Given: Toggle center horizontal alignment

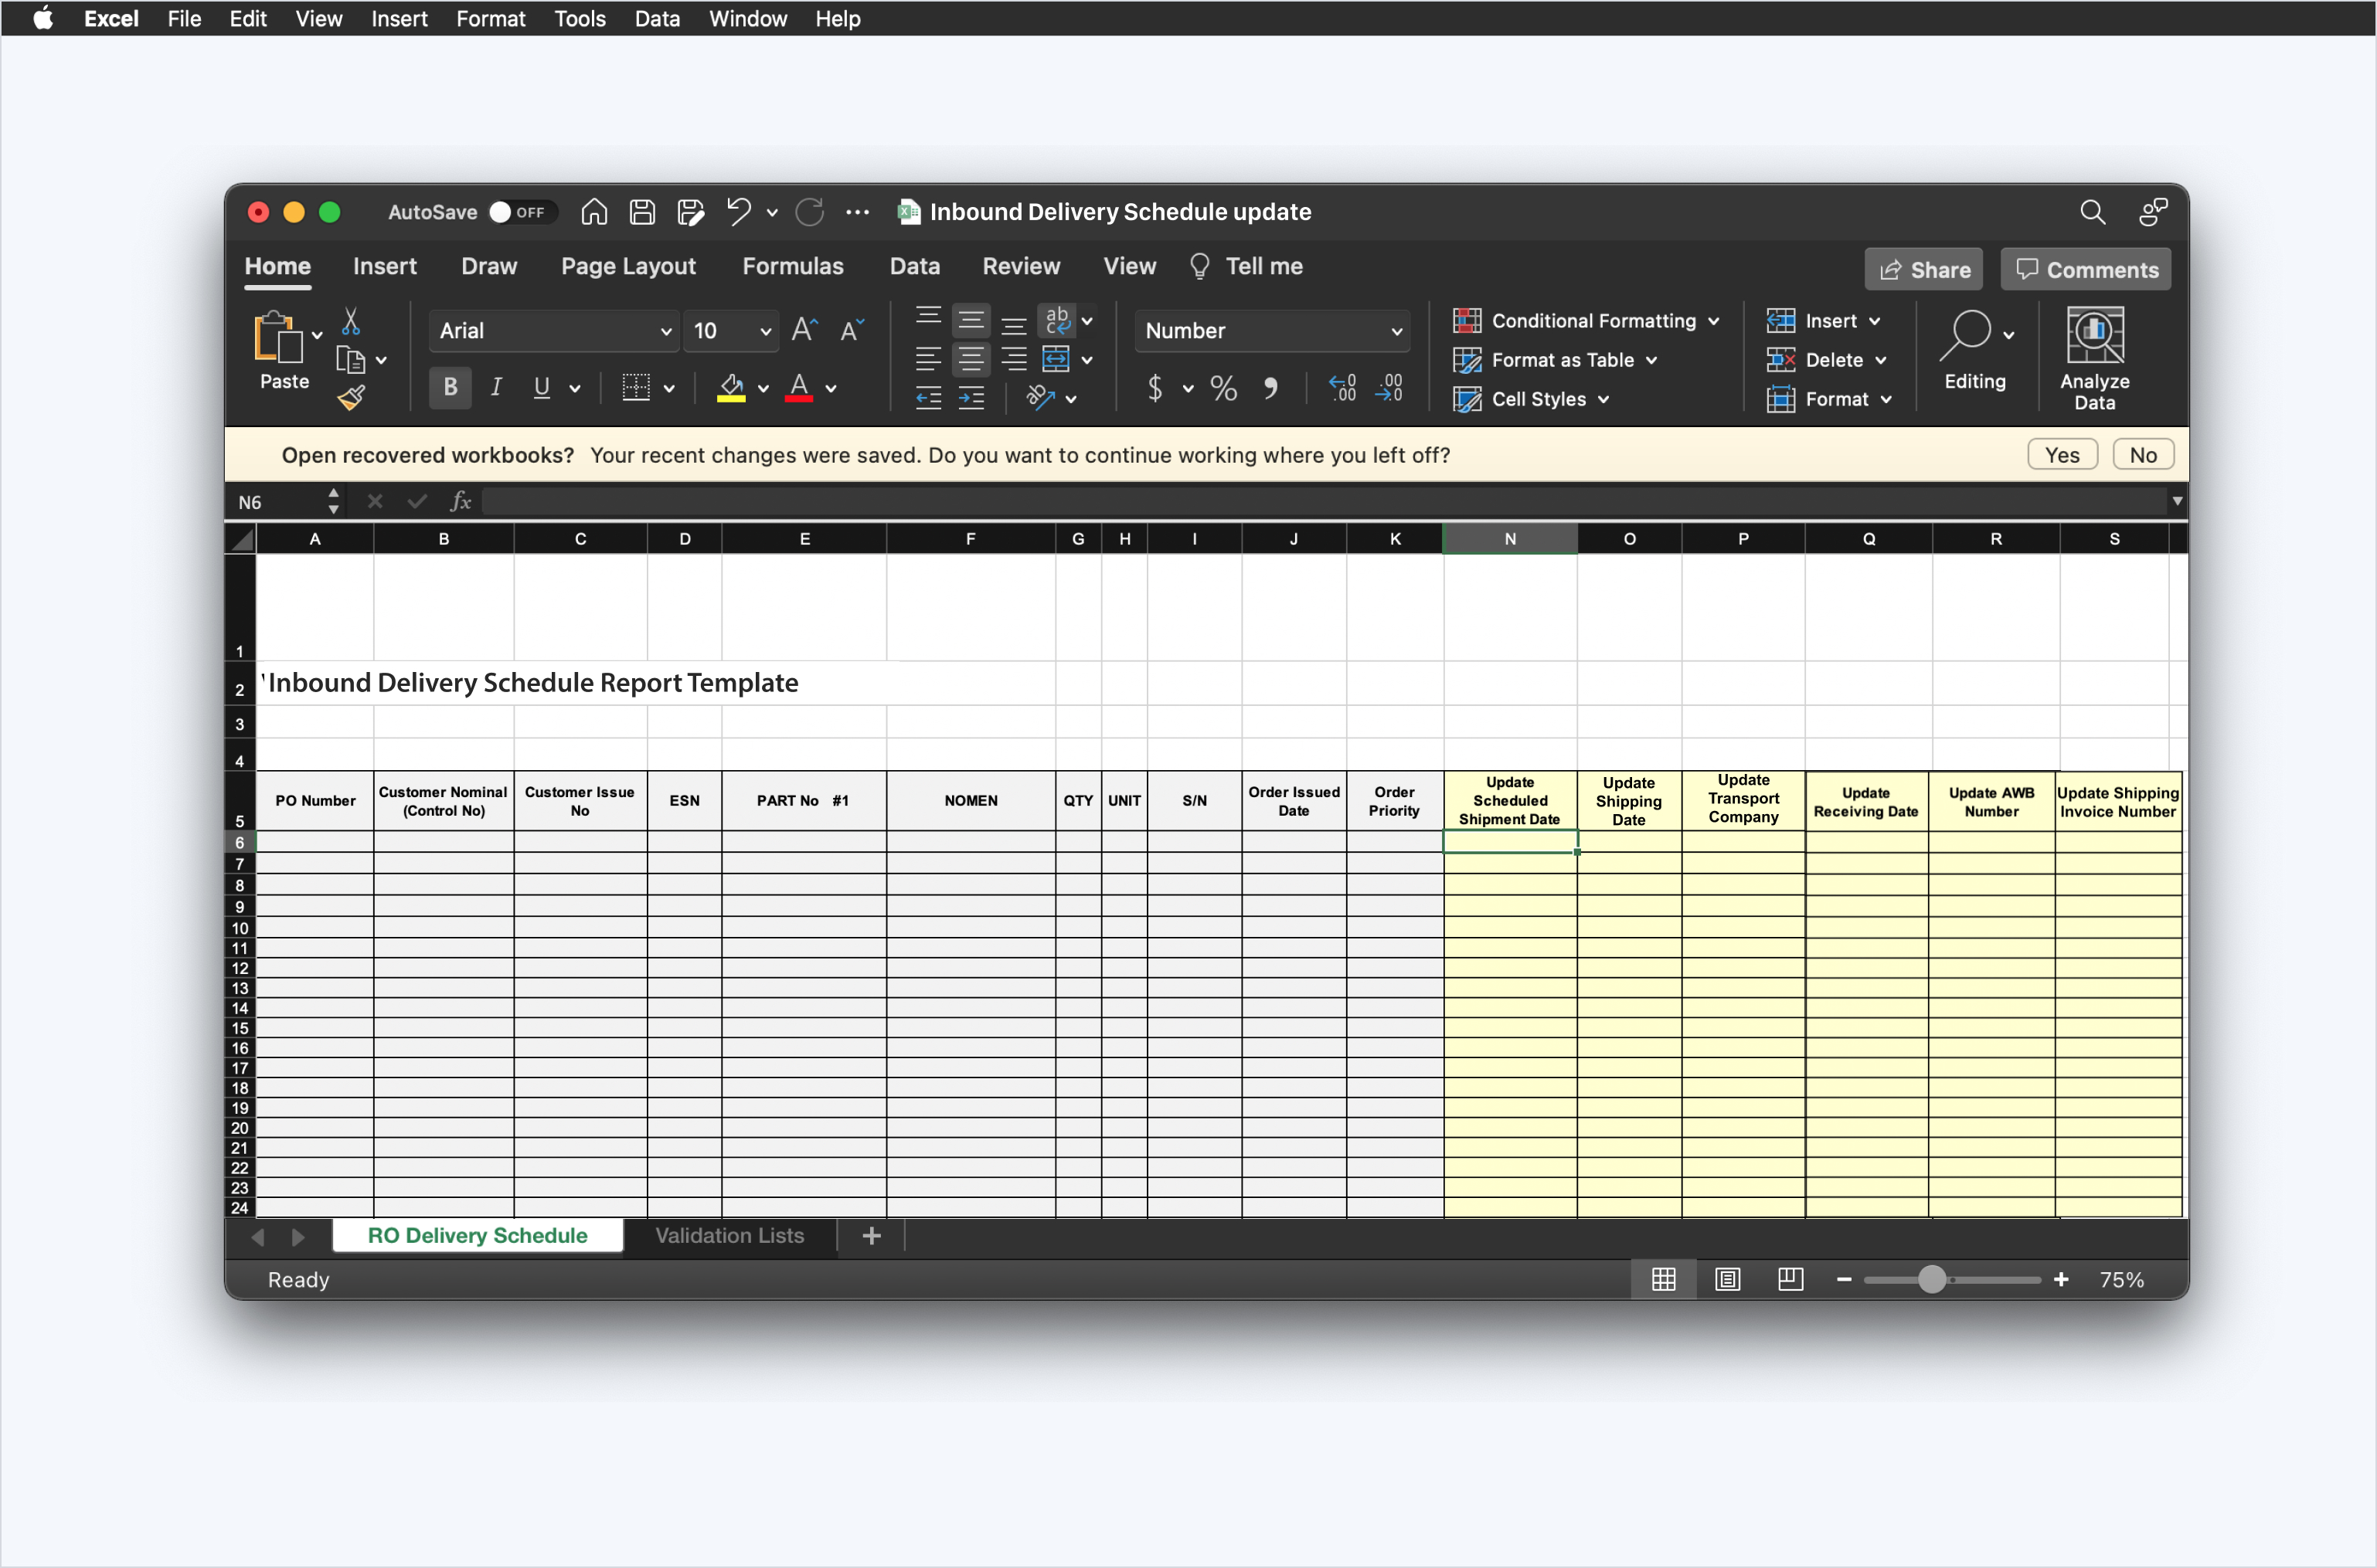Looking at the screenshot, I should click(x=971, y=359).
